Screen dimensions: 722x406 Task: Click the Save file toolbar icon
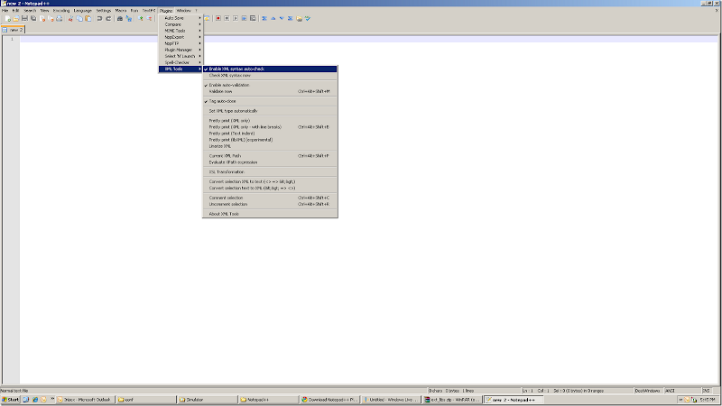[24, 18]
